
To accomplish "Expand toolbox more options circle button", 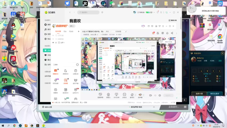I will tap(77, 65).
